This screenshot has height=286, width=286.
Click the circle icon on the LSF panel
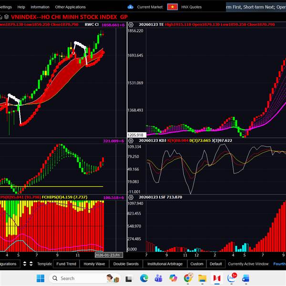click(x=131, y=197)
